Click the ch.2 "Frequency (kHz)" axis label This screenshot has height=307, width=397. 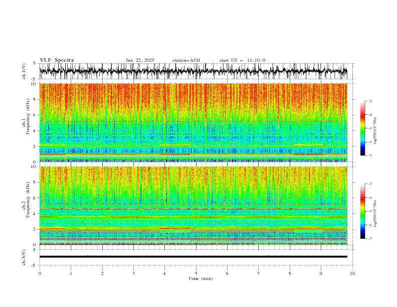point(28,200)
